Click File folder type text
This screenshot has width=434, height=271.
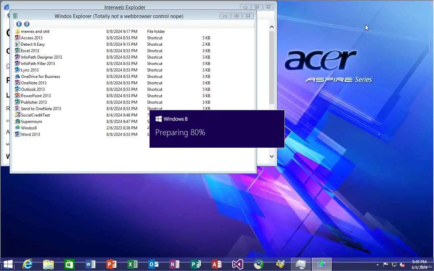pos(156,32)
